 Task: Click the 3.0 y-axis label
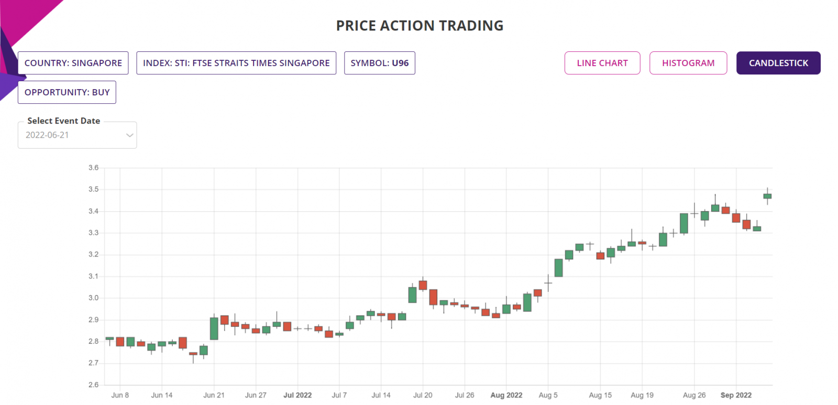pyautogui.click(x=93, y=298)
